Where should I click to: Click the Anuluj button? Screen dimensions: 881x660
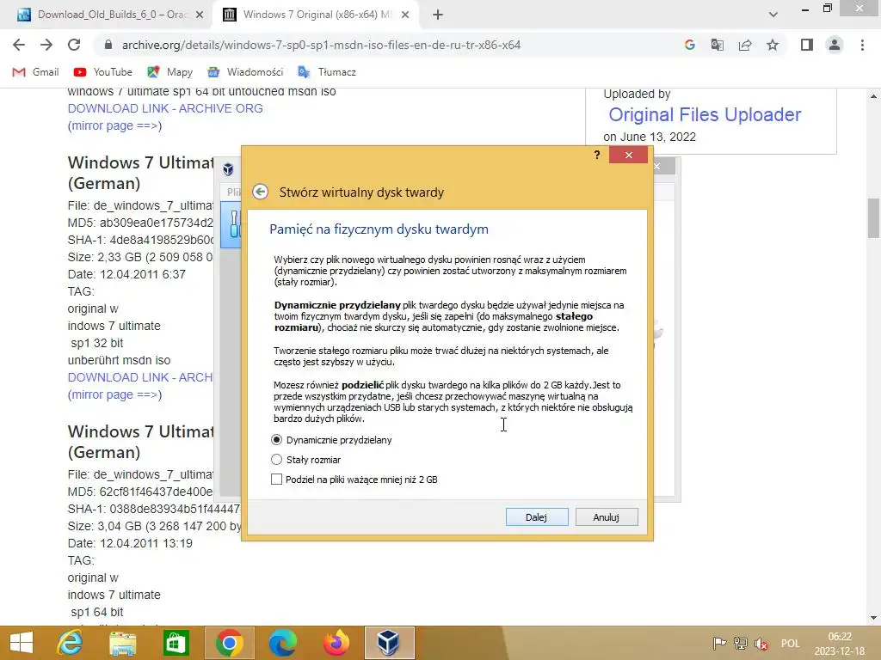tap(607, 516)
